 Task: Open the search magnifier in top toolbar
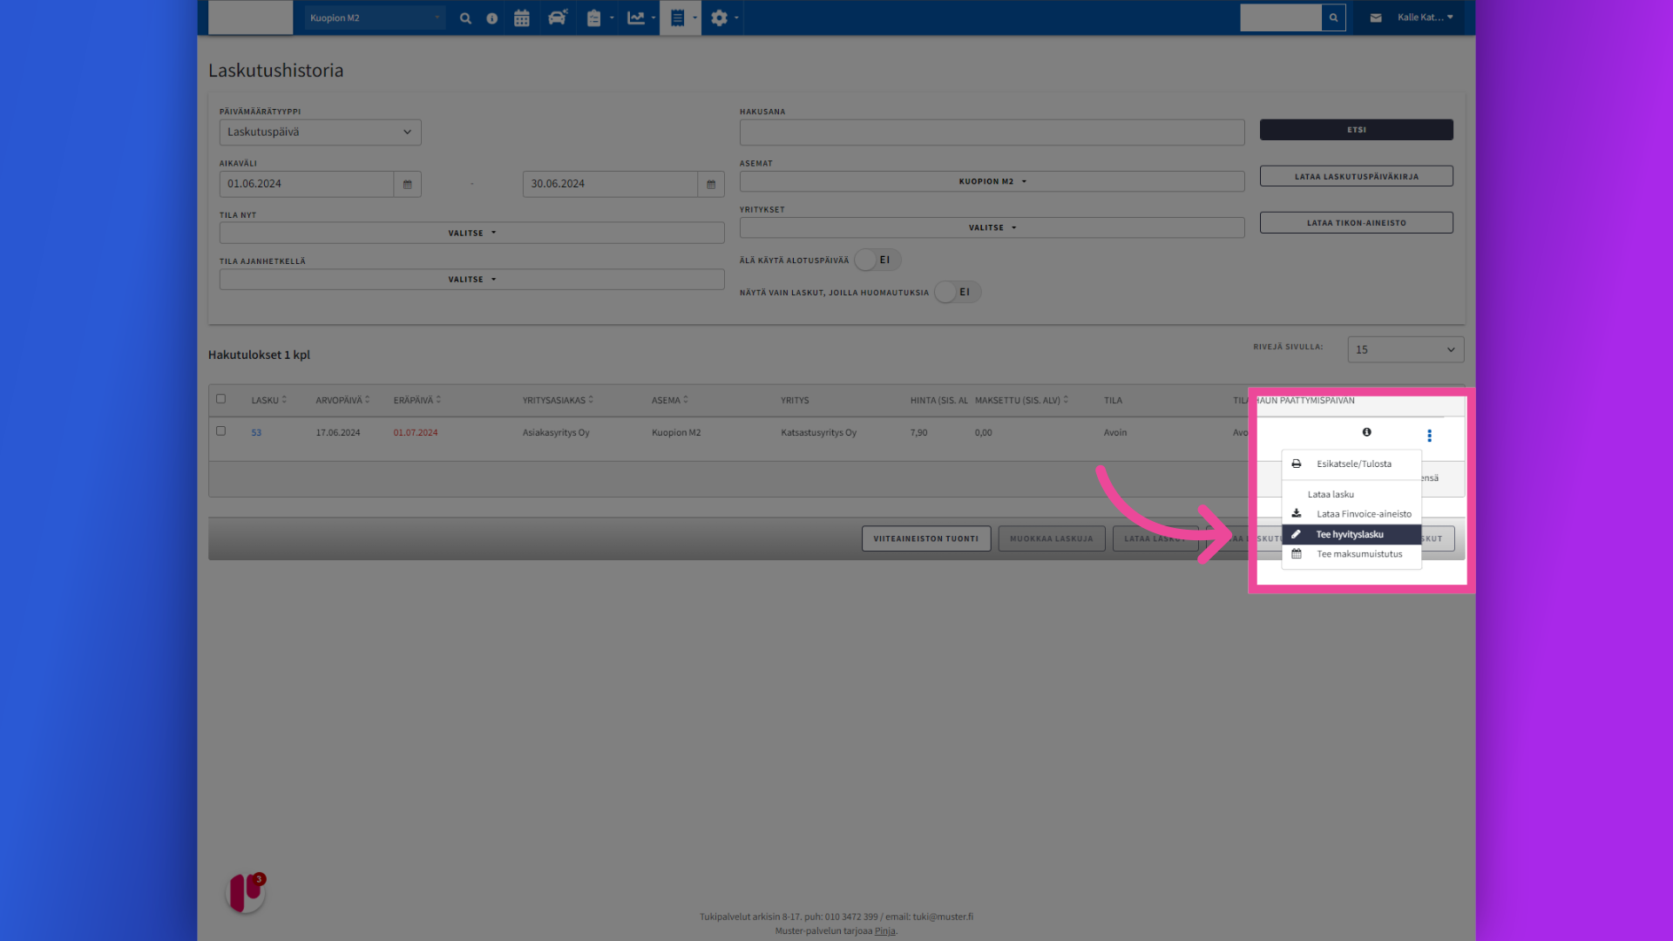pos(465,17)
